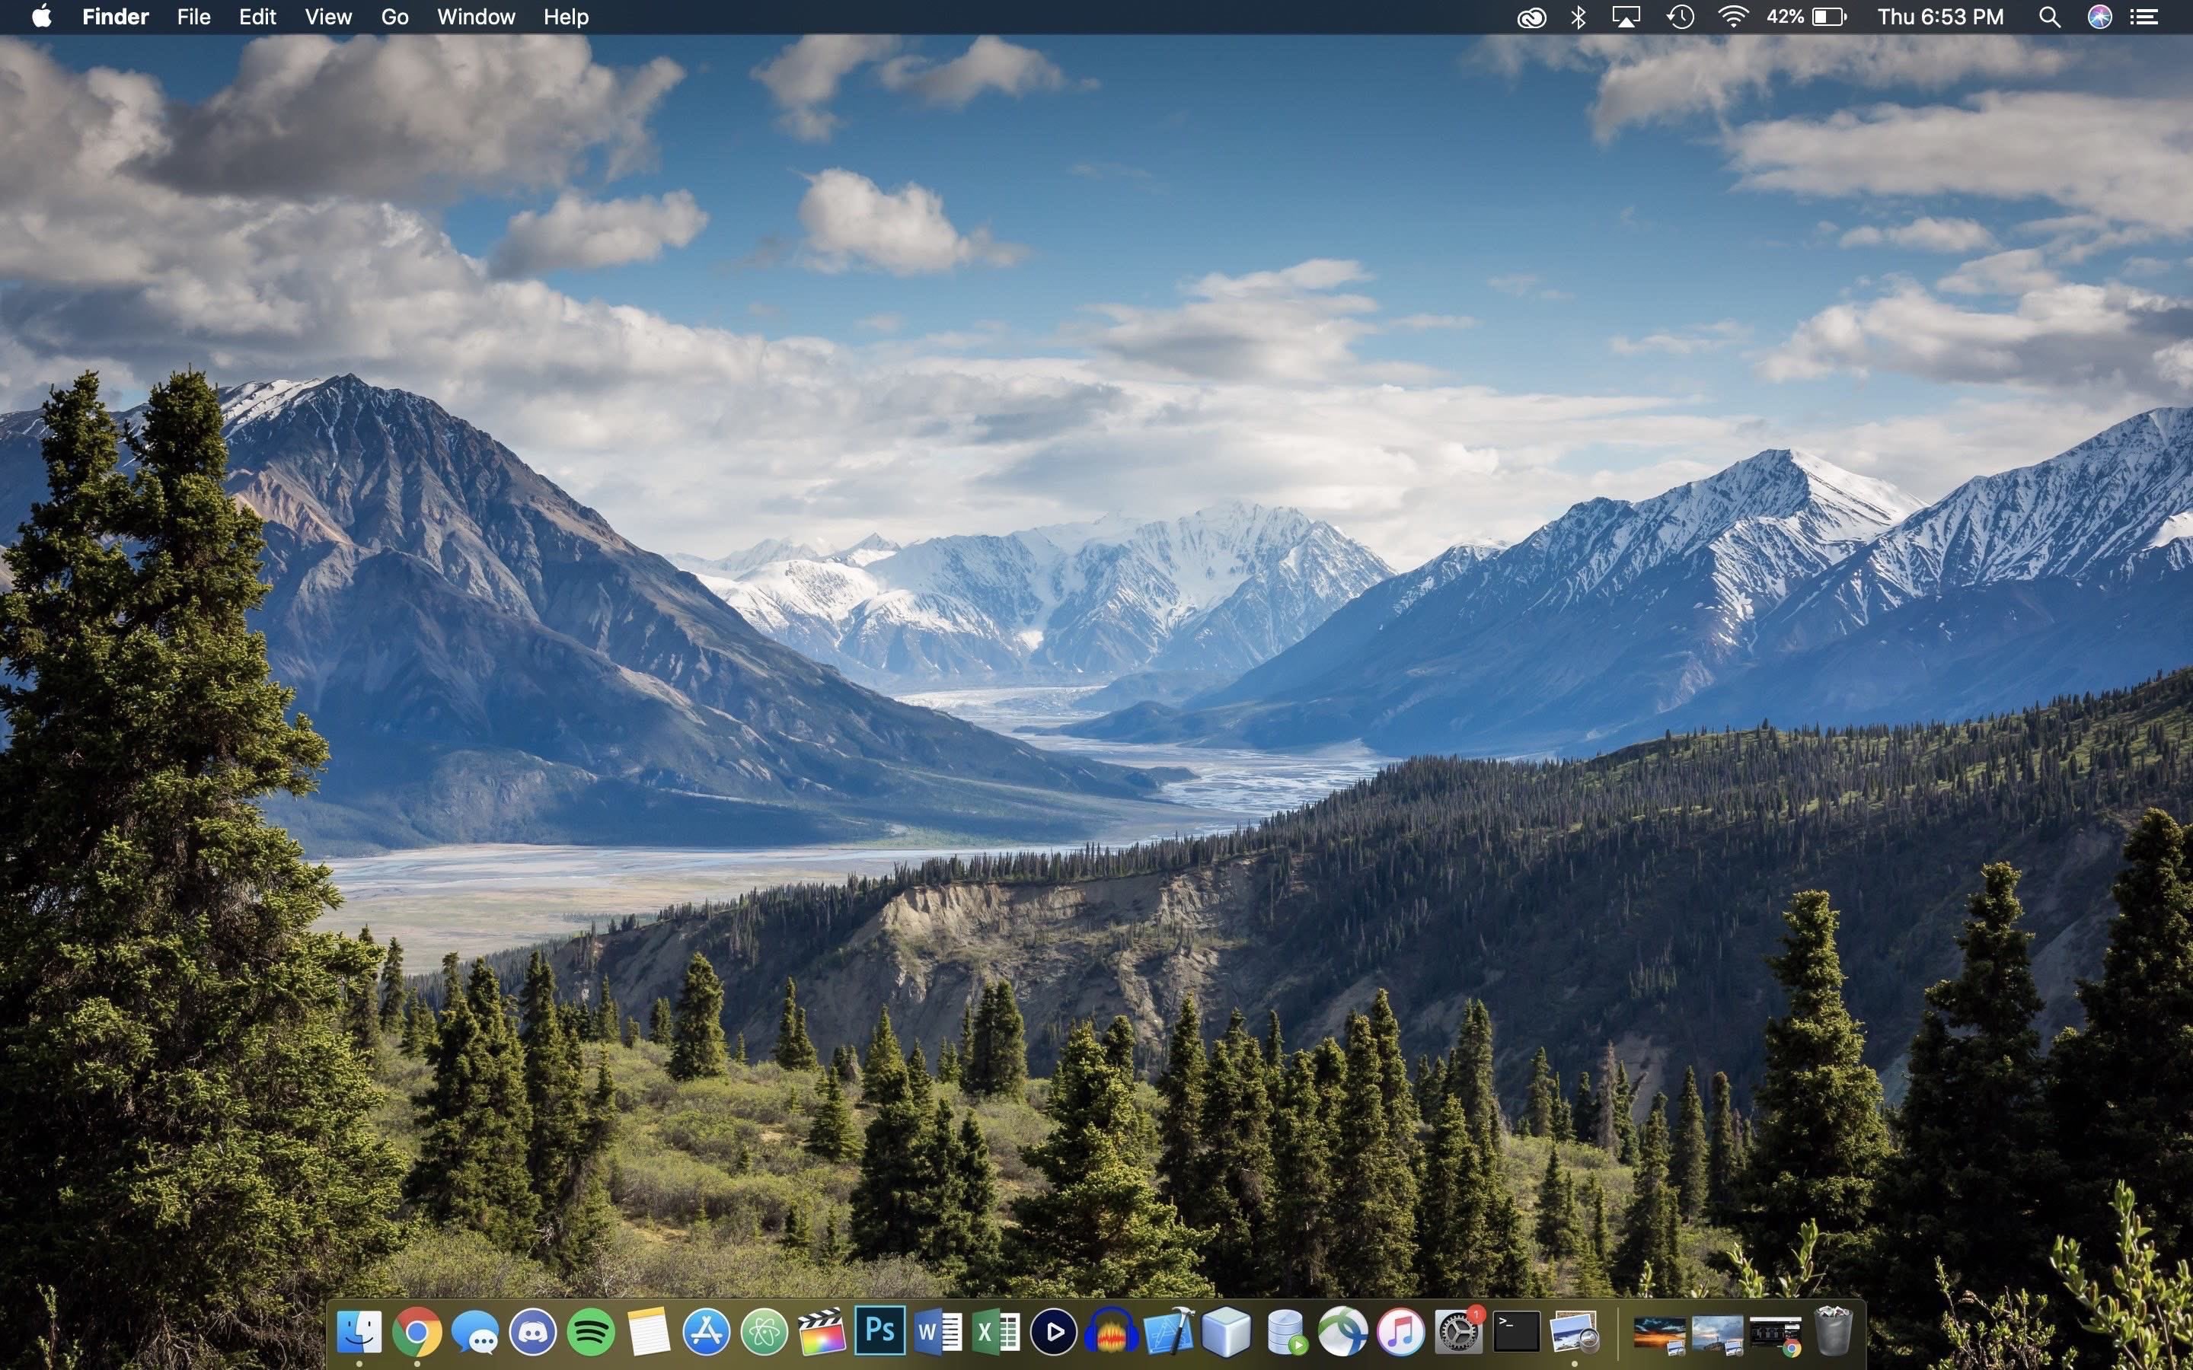Launch Audacity from the dock

(1111, 1333)
